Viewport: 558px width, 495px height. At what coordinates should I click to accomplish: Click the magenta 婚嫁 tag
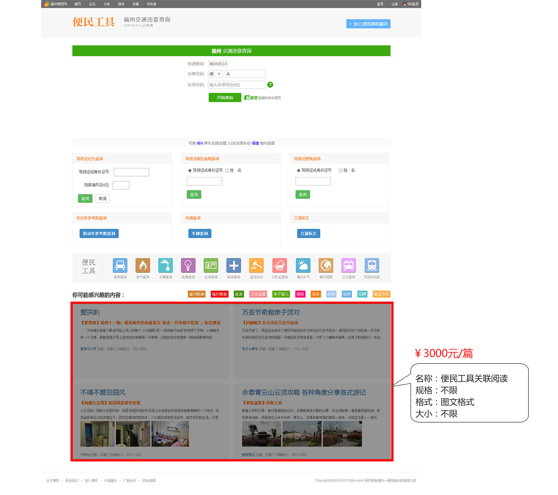click(300, 294)
